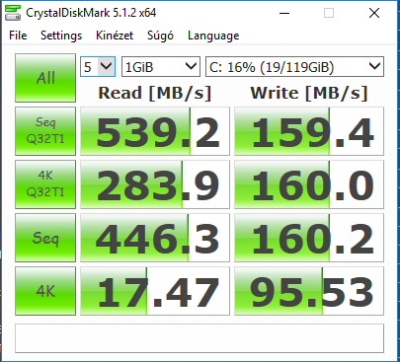Start the Seq test
The height and width of the screenshot is (362, 400).
point(45,238)
